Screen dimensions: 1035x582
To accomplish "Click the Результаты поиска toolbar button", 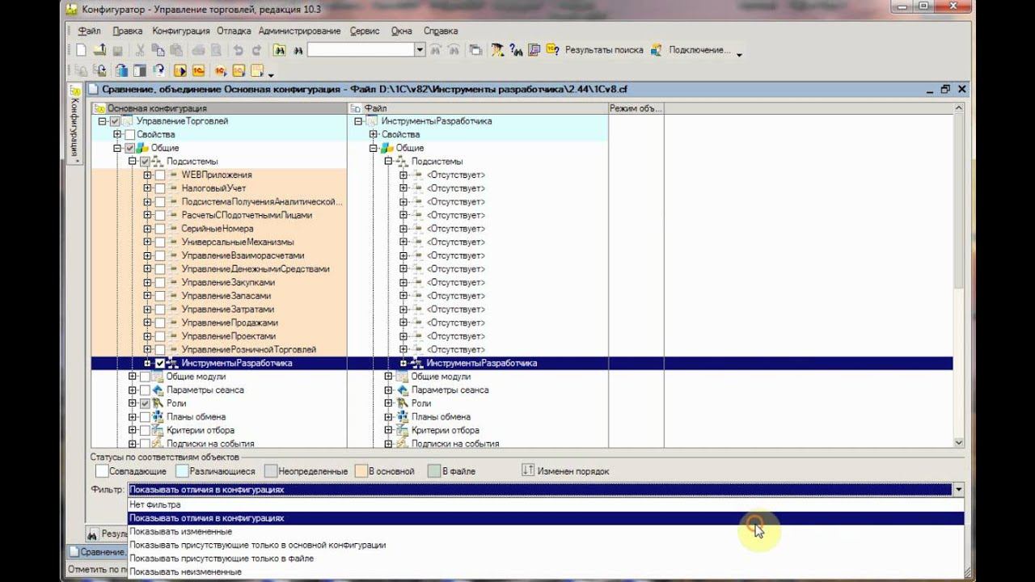I will 604,50.
